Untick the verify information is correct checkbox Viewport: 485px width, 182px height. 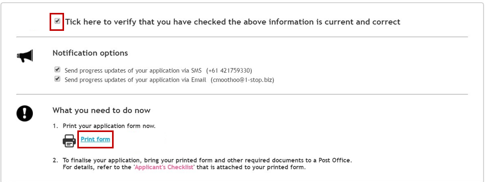click(x=57, y=21)
